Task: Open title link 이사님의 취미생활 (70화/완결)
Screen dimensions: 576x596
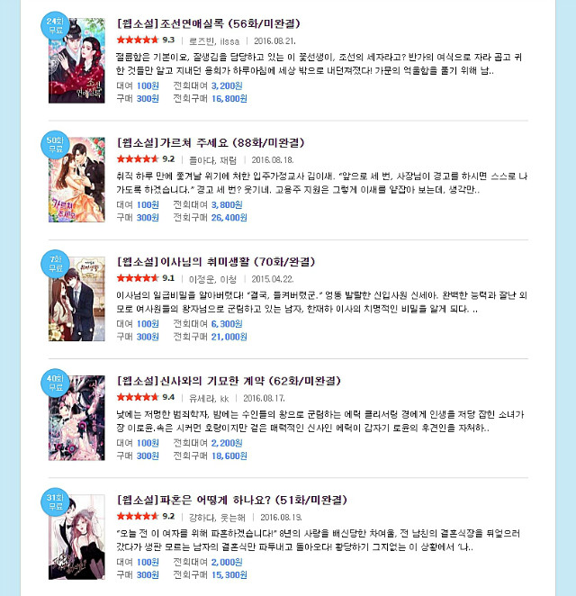Action: pos(216,261)
